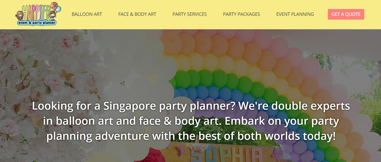Go to Party Services
This screenshot has height=162, width=381.
189,14
